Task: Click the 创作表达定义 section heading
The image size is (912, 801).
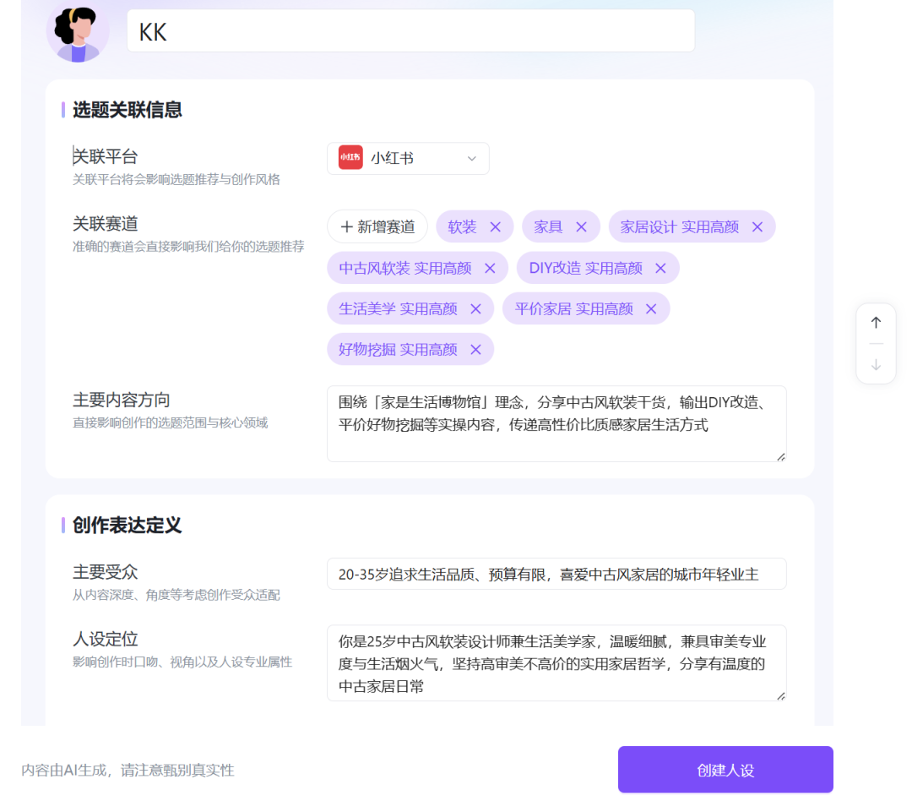Action: click(x=127, y=525)
